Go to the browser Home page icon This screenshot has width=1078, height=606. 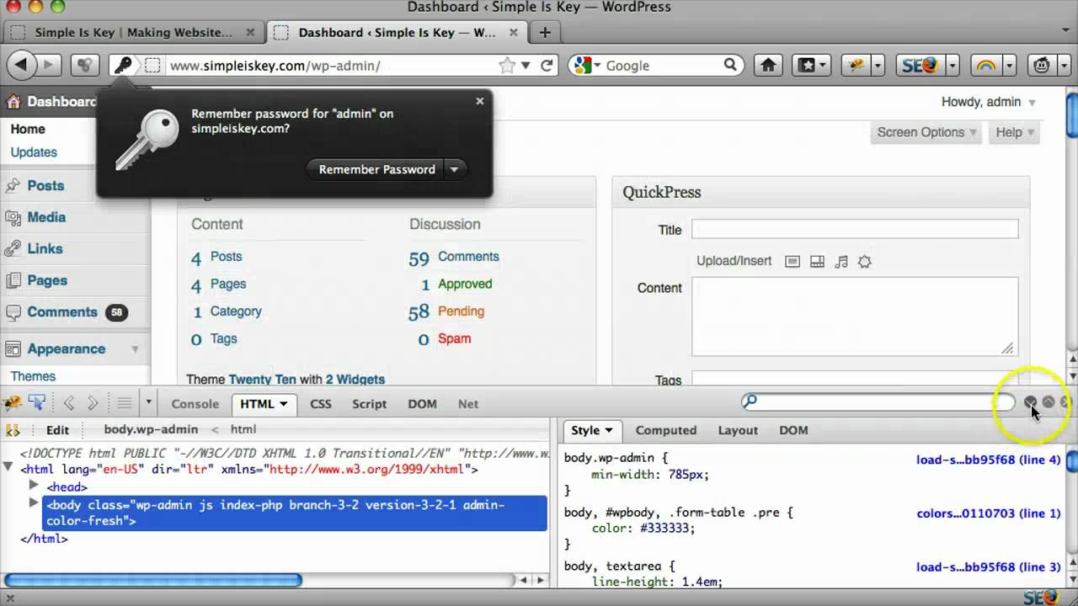[x=768, y=65]
